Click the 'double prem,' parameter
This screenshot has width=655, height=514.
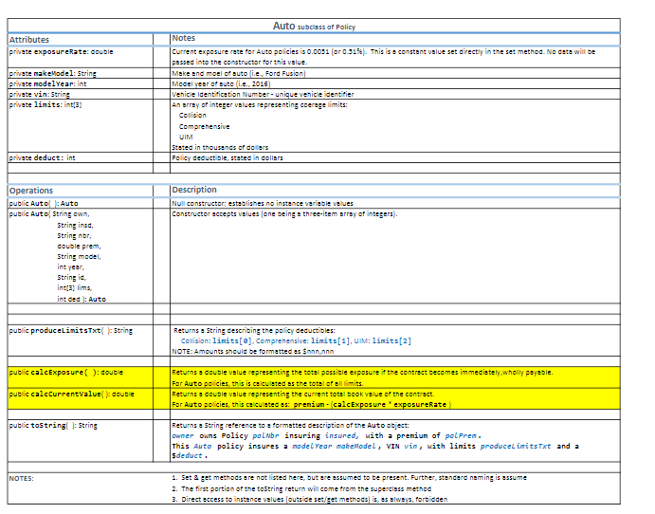point(79,246)
